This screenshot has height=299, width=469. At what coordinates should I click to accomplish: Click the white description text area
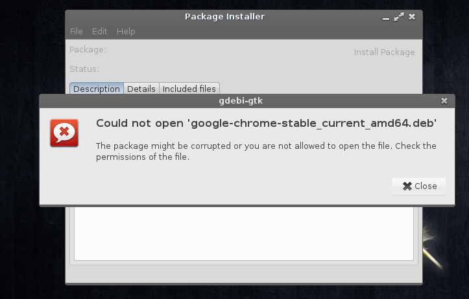point(243,234)
